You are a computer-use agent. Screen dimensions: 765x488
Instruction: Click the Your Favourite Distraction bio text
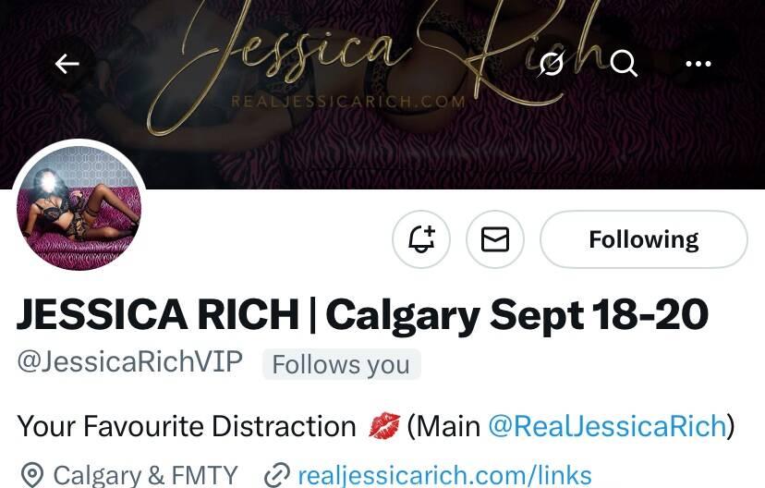(x=187, y=426)
